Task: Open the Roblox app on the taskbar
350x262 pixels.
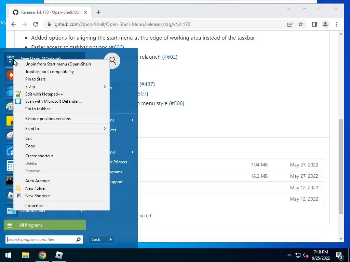Action: click(59, 255)
